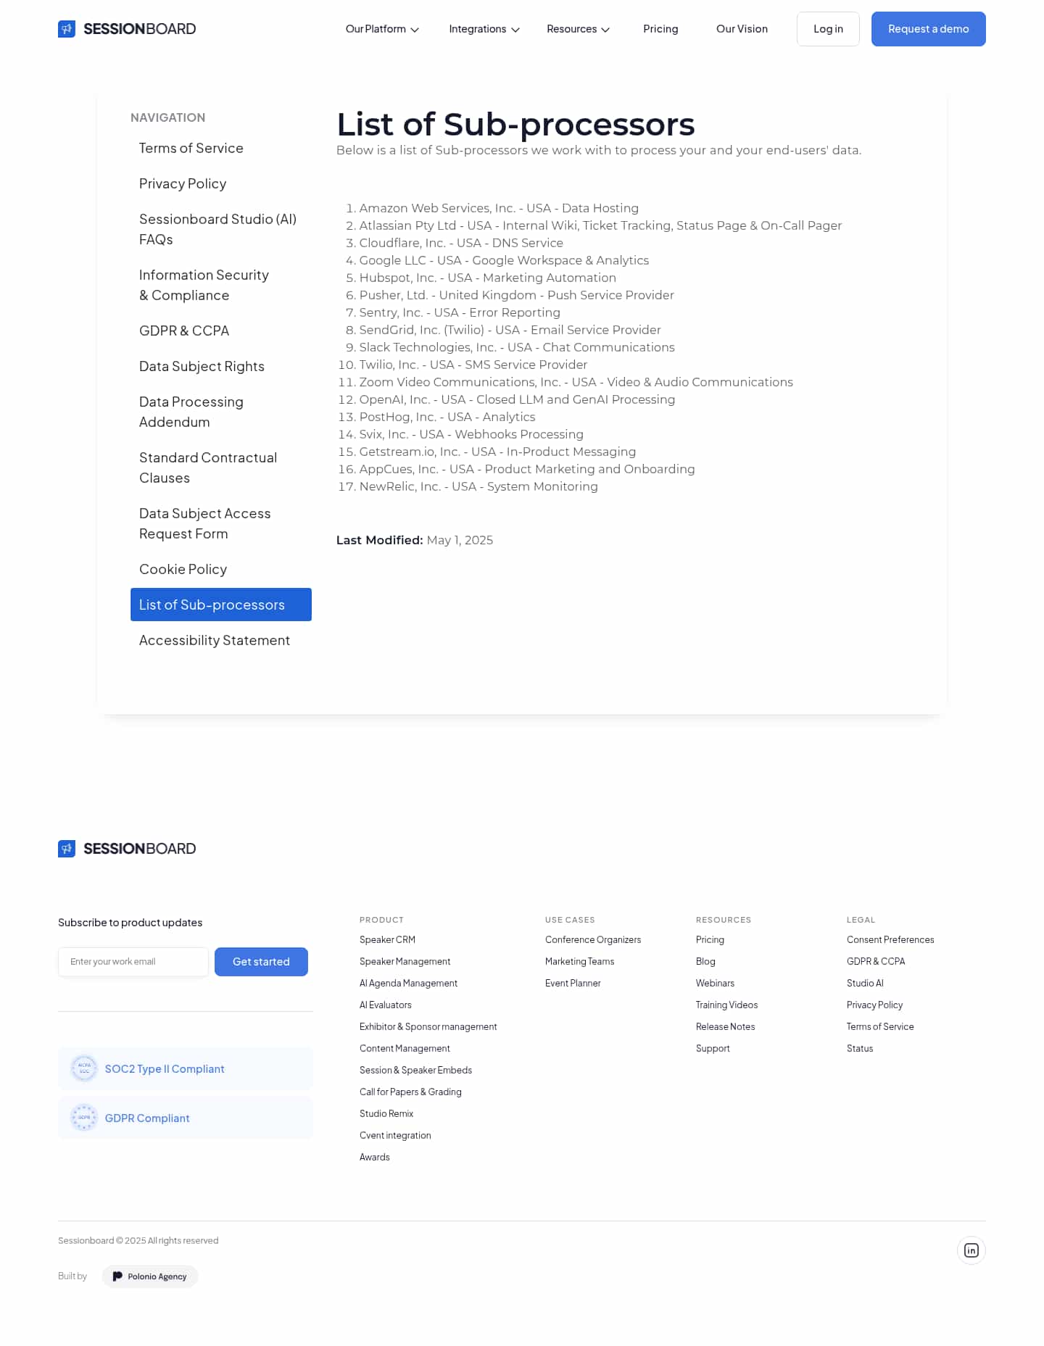
Task: Open the LinkedIn icon in footer
Action: pos(971,1250)
